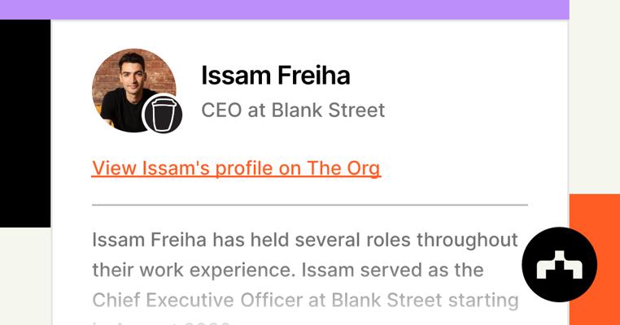Click the beige area below the black block
620x325 pixels.
pos(24,276)
